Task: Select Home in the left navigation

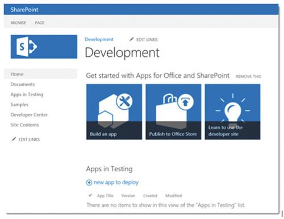Action: [40, 74]
